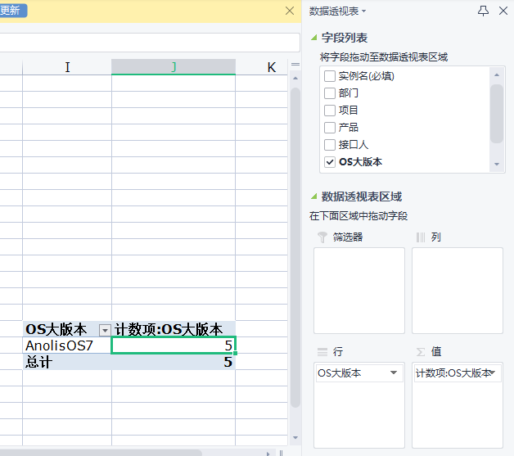Open OS大版本 filter dropdown in pivot table
Viewport: 514px width, 456px height.
point(104,329)
